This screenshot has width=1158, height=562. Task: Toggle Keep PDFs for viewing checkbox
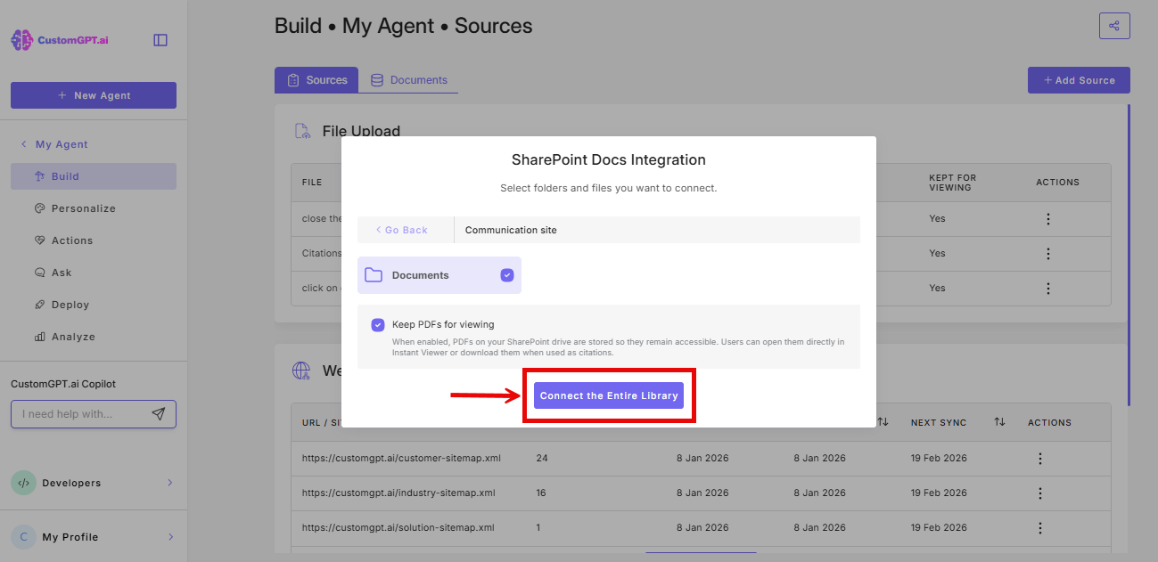coord(378,325)
